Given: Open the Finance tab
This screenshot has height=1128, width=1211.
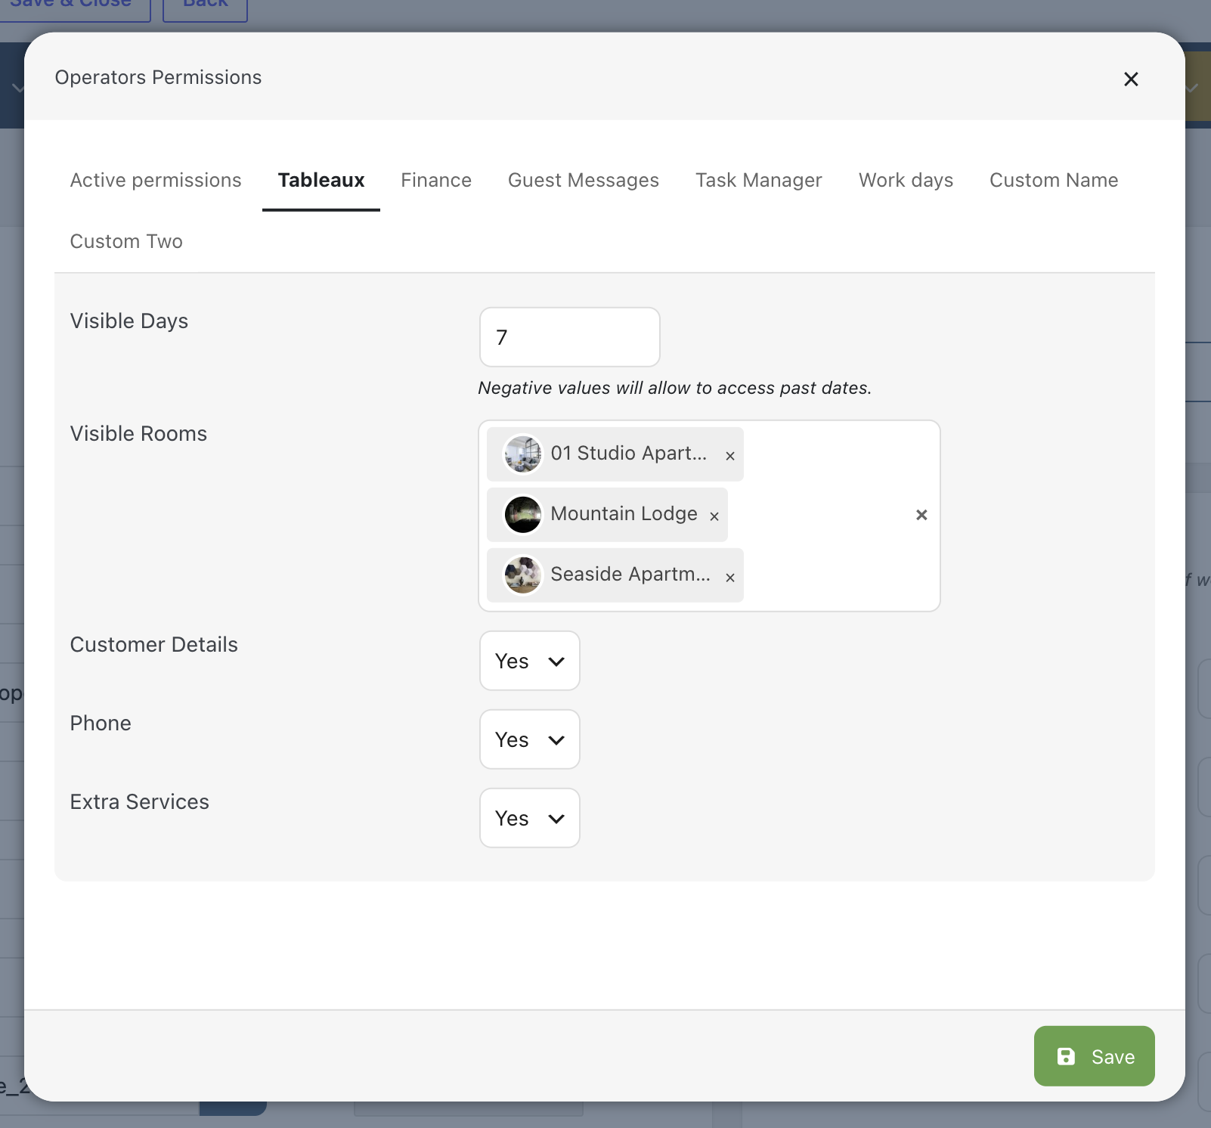Looking at the screenshot, I should (436, 180).
